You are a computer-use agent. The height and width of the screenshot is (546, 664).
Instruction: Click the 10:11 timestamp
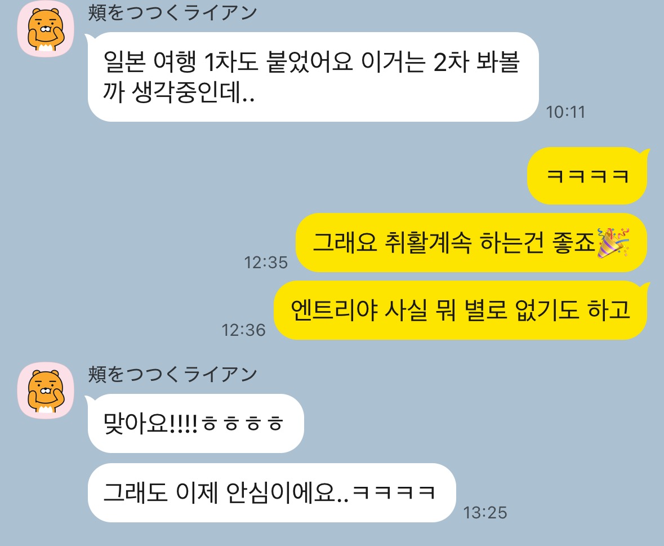point(565,112)
